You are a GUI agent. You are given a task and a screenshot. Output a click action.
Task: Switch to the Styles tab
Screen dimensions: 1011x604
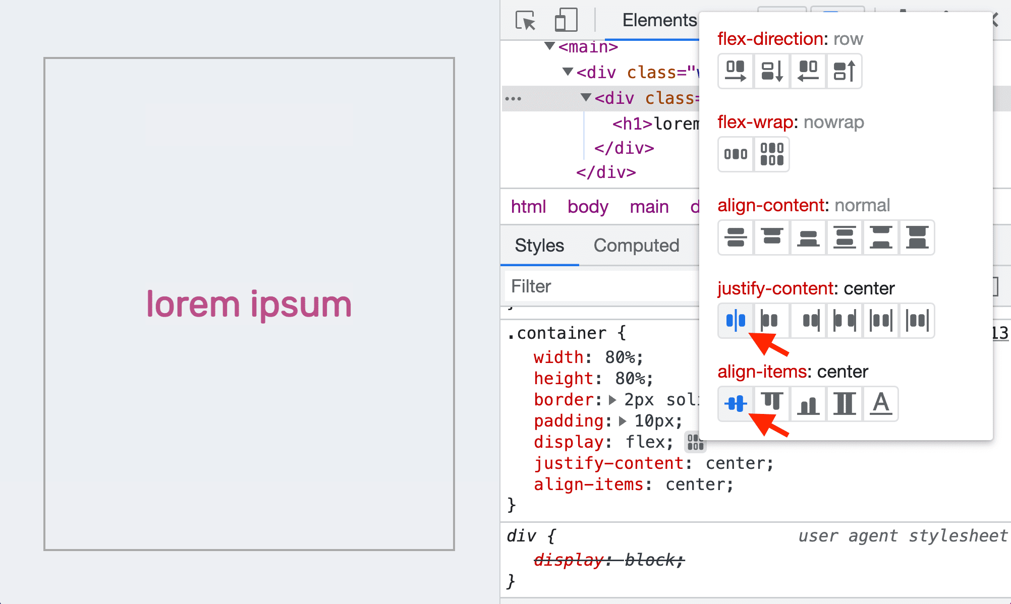coord(540,245)
